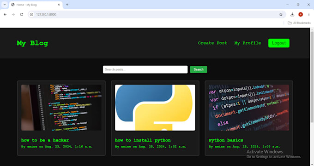Click the scrollbar down arrow
This screenshot has width=314, height=166.
[312, 164]
